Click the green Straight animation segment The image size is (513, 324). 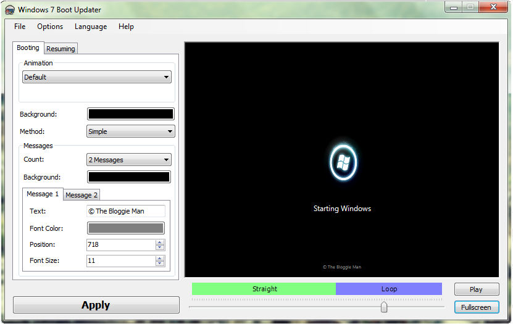pyautogui.click(x=264, y=289)
